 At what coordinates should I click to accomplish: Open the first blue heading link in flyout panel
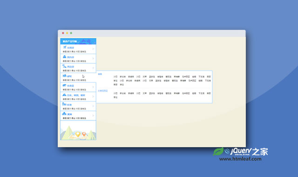(x=100, y=74)
